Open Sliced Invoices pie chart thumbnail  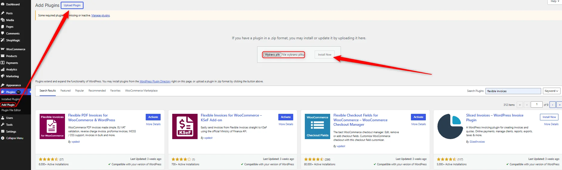(x=450, y=126)
